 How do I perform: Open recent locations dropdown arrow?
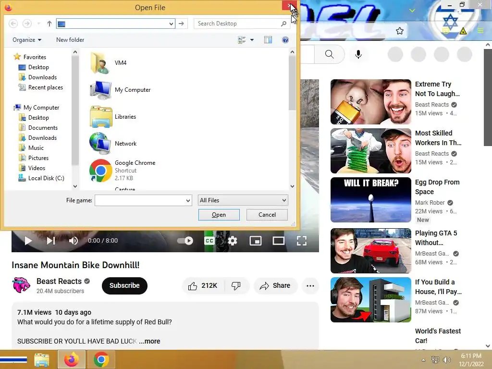click(x=38, y=24)
